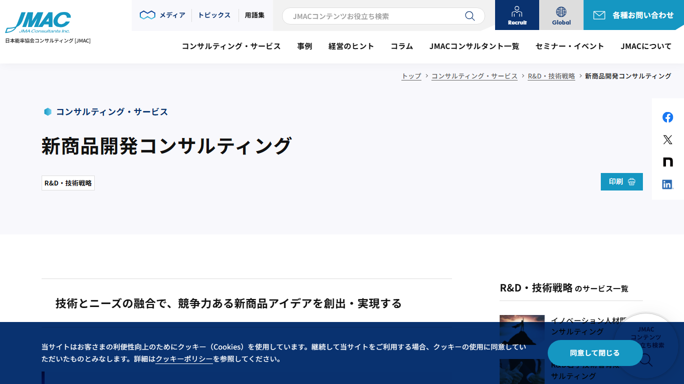This screenshot has height=384, width=684.
Task: Open コラム menu item
Action: coord(402,46)
